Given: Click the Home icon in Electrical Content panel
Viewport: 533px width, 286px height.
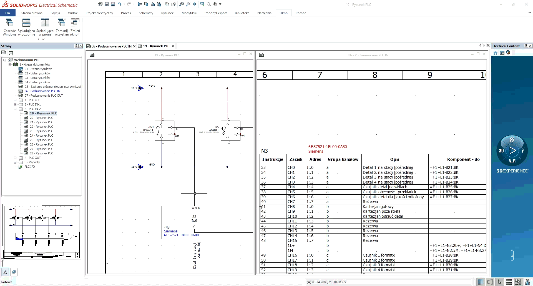Looking at the screenshot, I should pos(496,53).
